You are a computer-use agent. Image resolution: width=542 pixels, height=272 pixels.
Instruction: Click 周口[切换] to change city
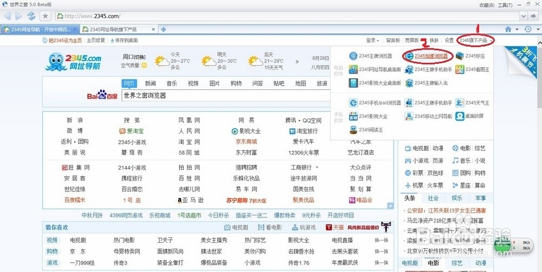tap(134, 57)
